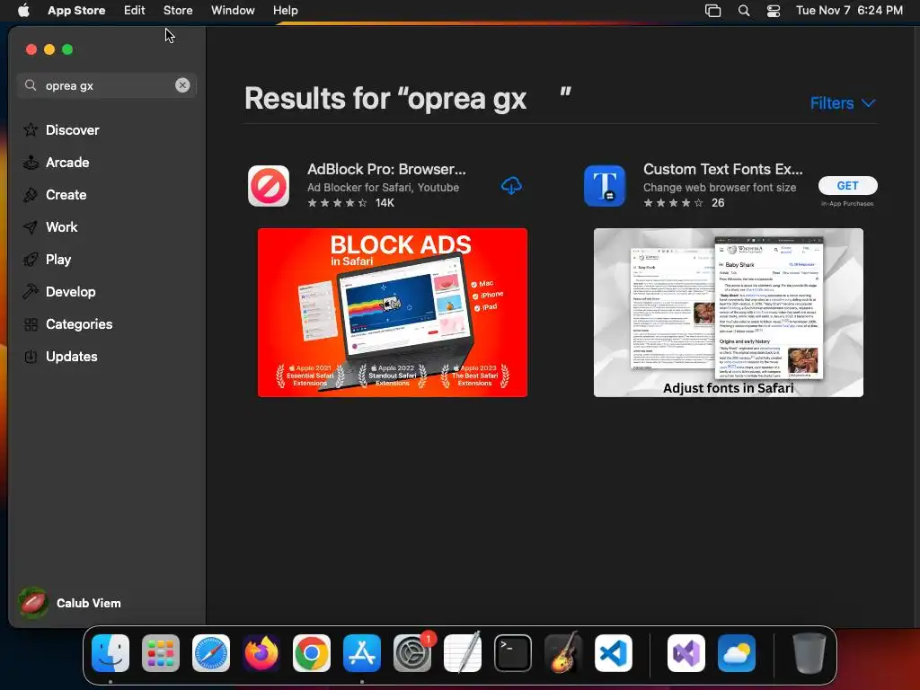Image resolution: width=920 pixels, height=690 pixels.
Task: View the Block Ads in Safari screenshot
Action: (x=393, y=312)
